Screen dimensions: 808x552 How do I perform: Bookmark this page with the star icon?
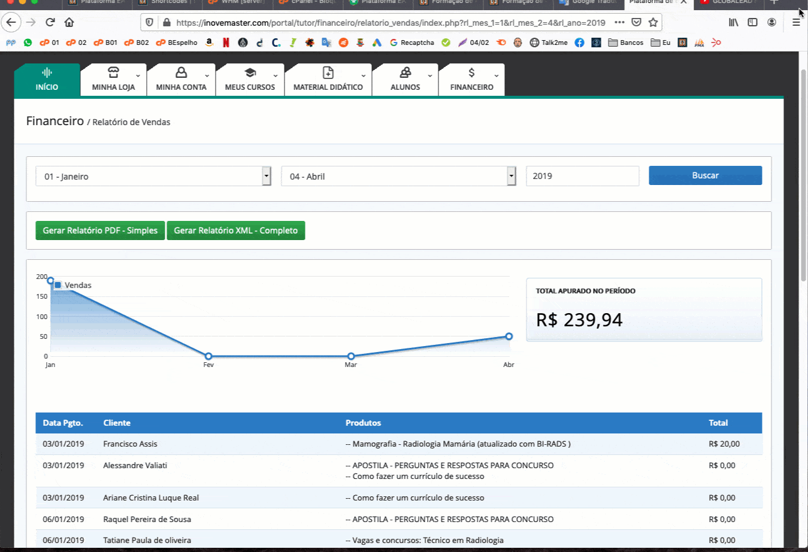click(653, 22)
